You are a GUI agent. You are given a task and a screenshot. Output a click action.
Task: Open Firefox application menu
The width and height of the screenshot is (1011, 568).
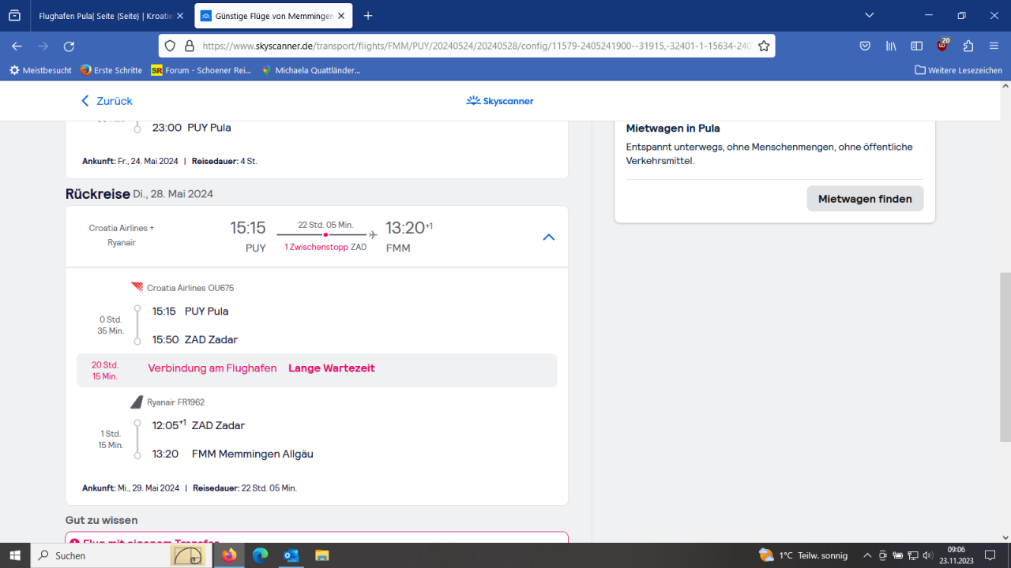tap(994, 46)
